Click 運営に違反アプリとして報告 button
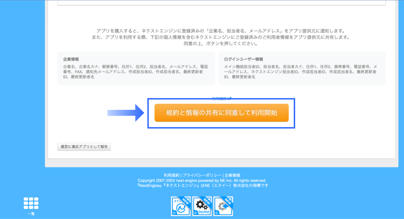The width and height of the screenshot is (404, 219). point(84,147)
